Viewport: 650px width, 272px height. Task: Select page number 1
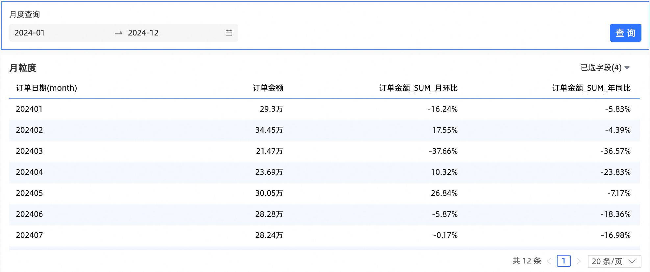coord(563,261)
